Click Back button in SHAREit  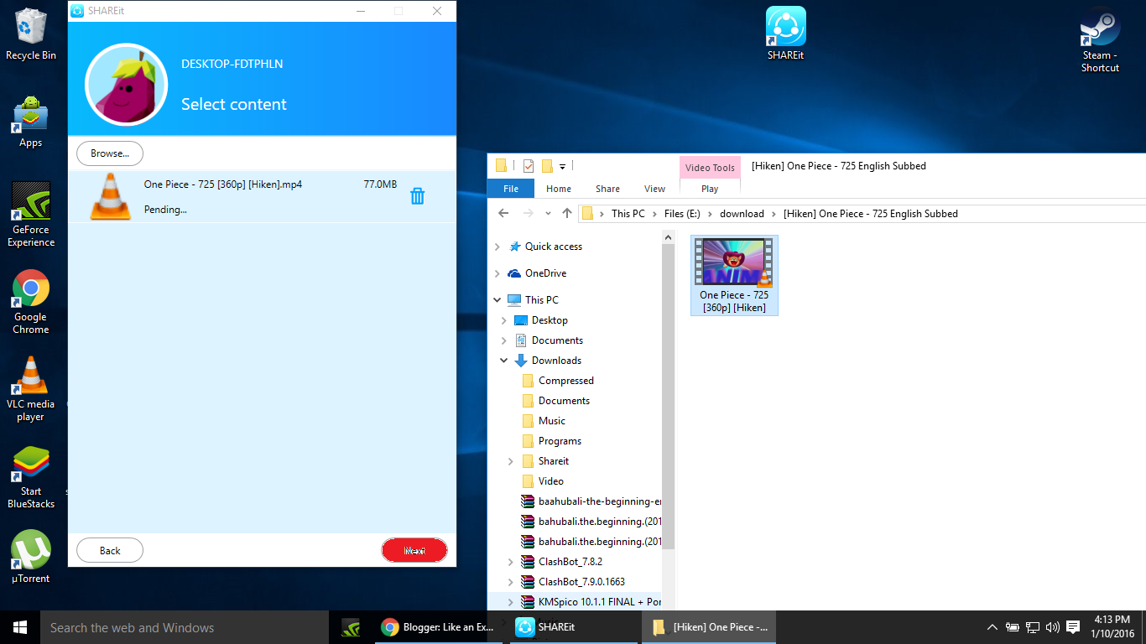pos(110,550)
